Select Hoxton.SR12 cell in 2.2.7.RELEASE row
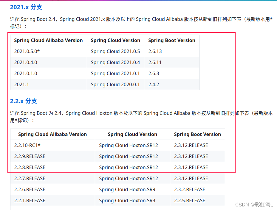This screenshot has height=210, width=277. 132,178
